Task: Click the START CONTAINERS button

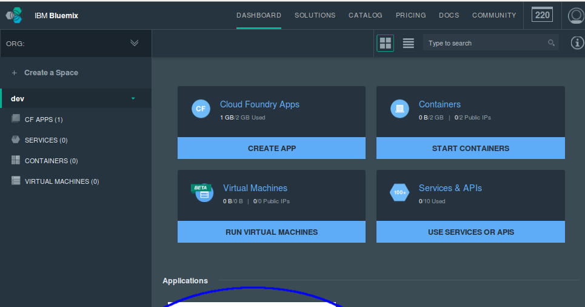Action: [x=470, y=148]
